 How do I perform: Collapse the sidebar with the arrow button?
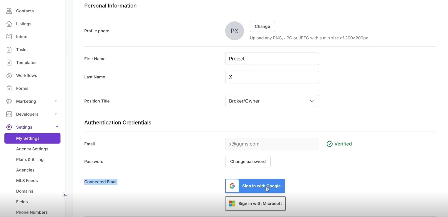point(65,195)
